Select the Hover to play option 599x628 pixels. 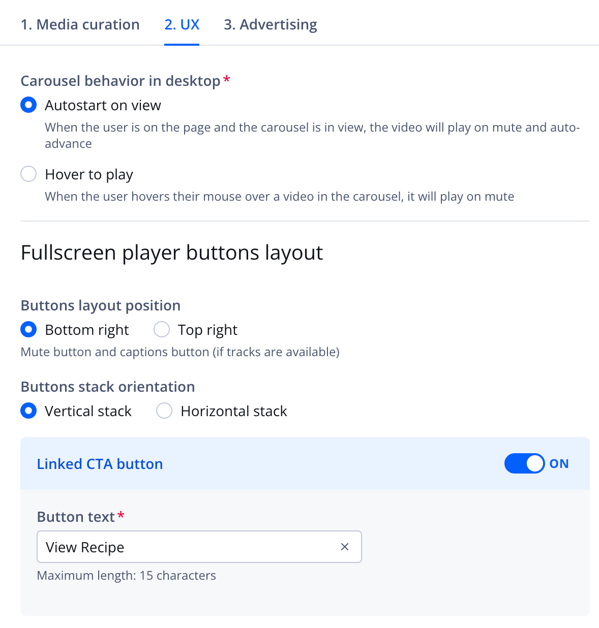pos(28,174)
